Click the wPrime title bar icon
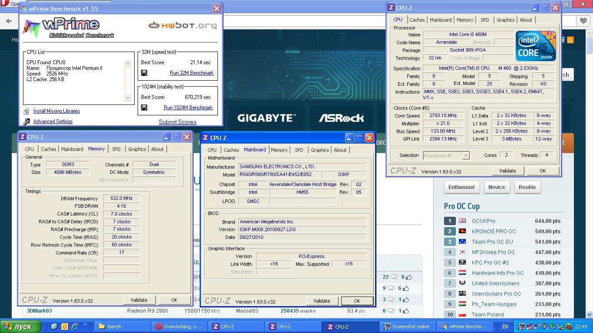 tap(24, 9)
